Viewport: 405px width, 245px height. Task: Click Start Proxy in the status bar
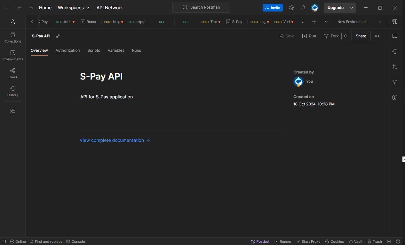pos(308,241)
